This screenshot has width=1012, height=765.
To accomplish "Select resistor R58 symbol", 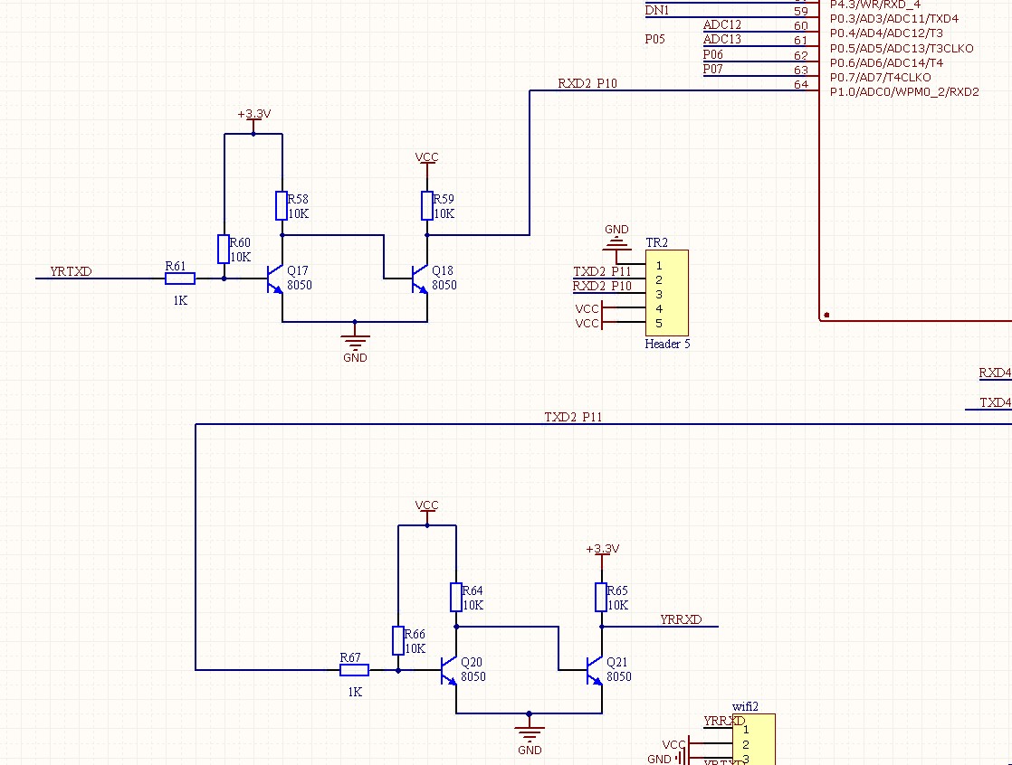I will click(x=282, y=205).
